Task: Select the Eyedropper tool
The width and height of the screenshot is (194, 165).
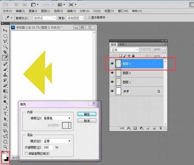Action: pyautogui.click(x=5, y=57)
